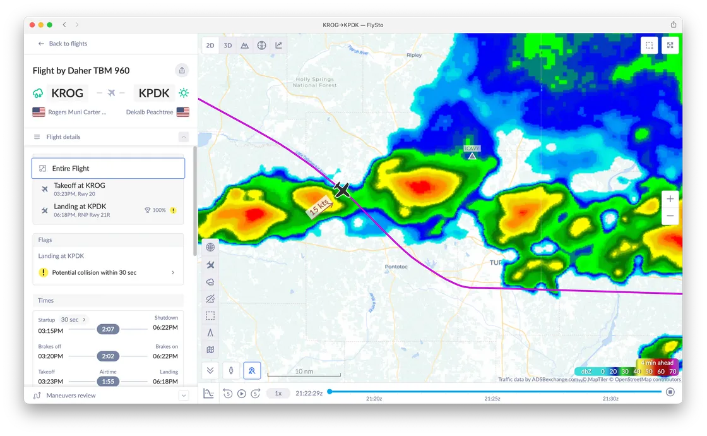Click the window share icon in title bar
Viewport: 707px width, 436px height.
(673, 25)
